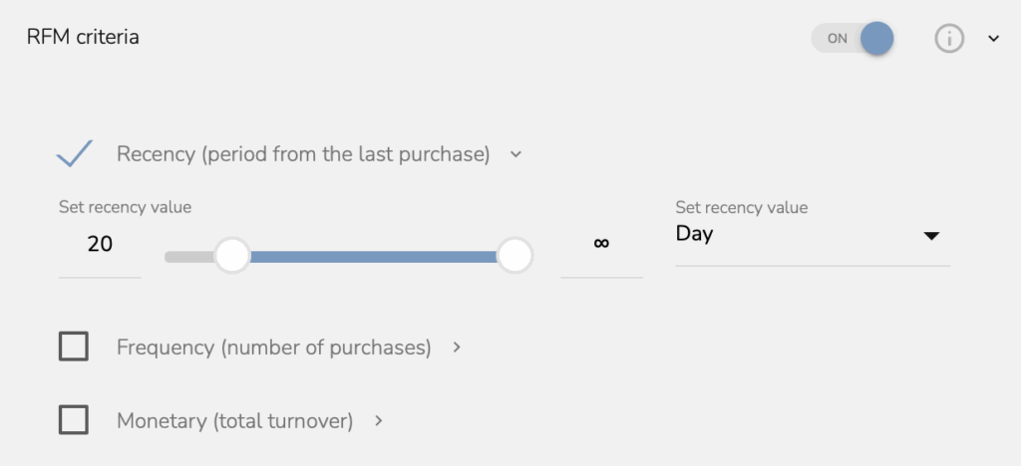Collapse the Recency section chevron

[515, 154]
